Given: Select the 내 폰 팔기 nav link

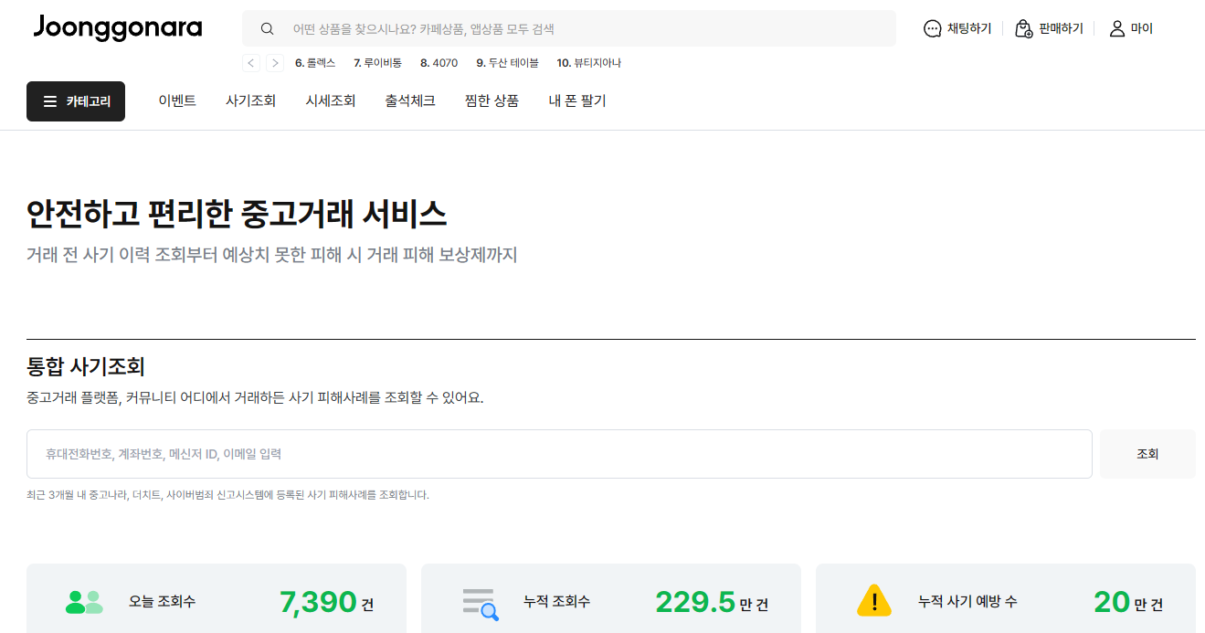Looking at the screenshot, I should click(576, 100).
